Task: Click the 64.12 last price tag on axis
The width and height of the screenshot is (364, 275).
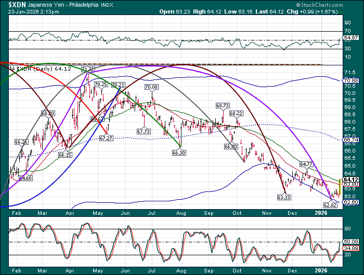Action: click(x=352, y=179)
